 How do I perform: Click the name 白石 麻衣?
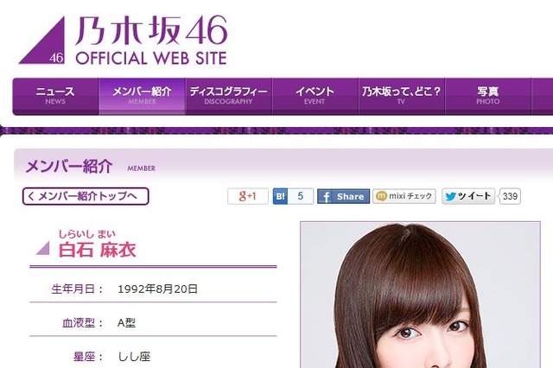click(98, 250)
